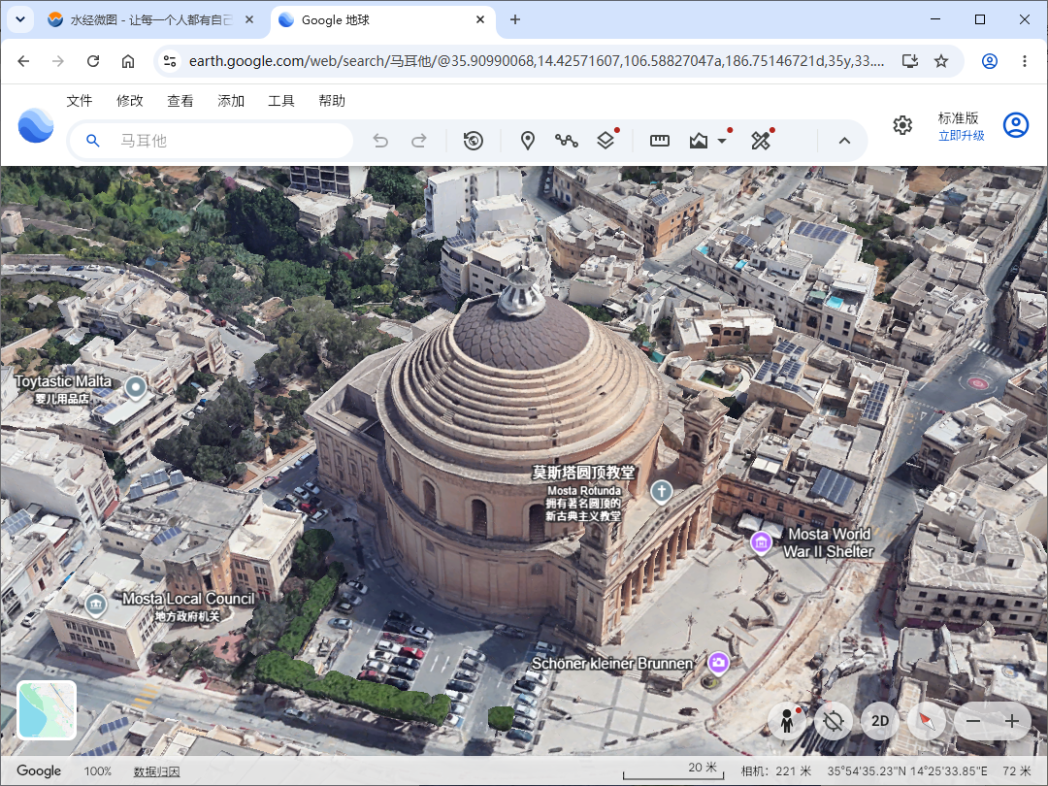Click the Google logo in status bar
This screenshot has width=1048, height=786.
[x=39, y=770]
